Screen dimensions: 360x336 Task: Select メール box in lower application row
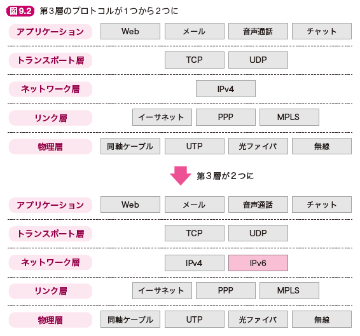(195, 205)
